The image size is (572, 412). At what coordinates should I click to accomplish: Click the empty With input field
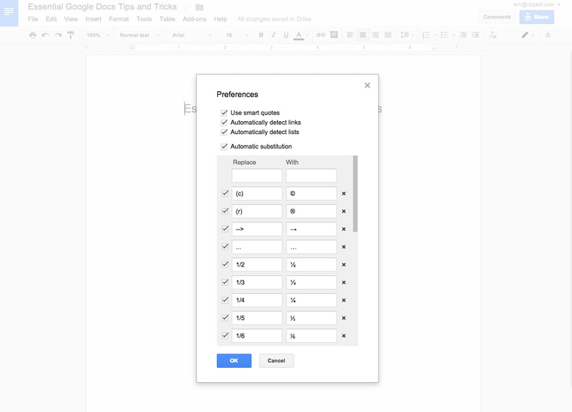pyautogui.click(x=311, y=175)
